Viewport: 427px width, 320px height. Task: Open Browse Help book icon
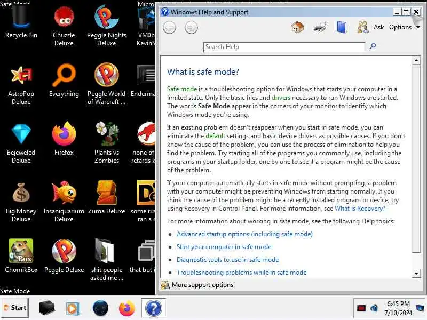coord(342,27)
